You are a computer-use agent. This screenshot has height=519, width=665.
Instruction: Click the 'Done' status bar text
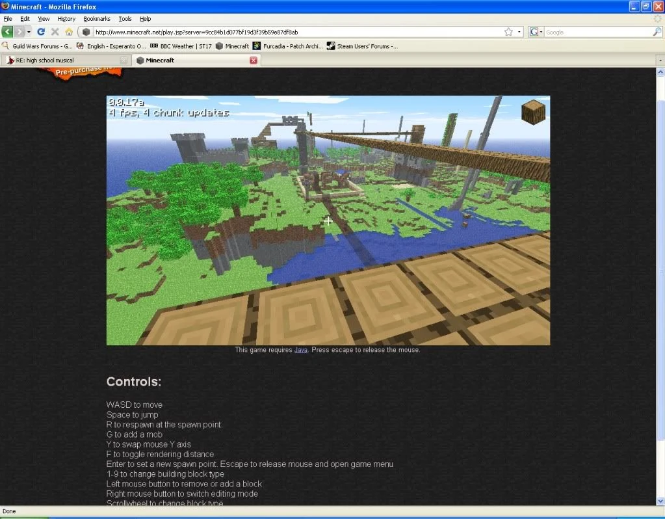click(x=9, y=511)
